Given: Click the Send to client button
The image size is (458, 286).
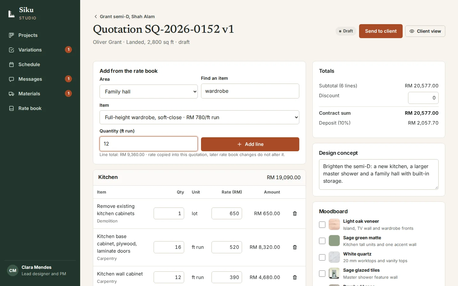Looking at the screenshot, I should (x=381, y=31).
